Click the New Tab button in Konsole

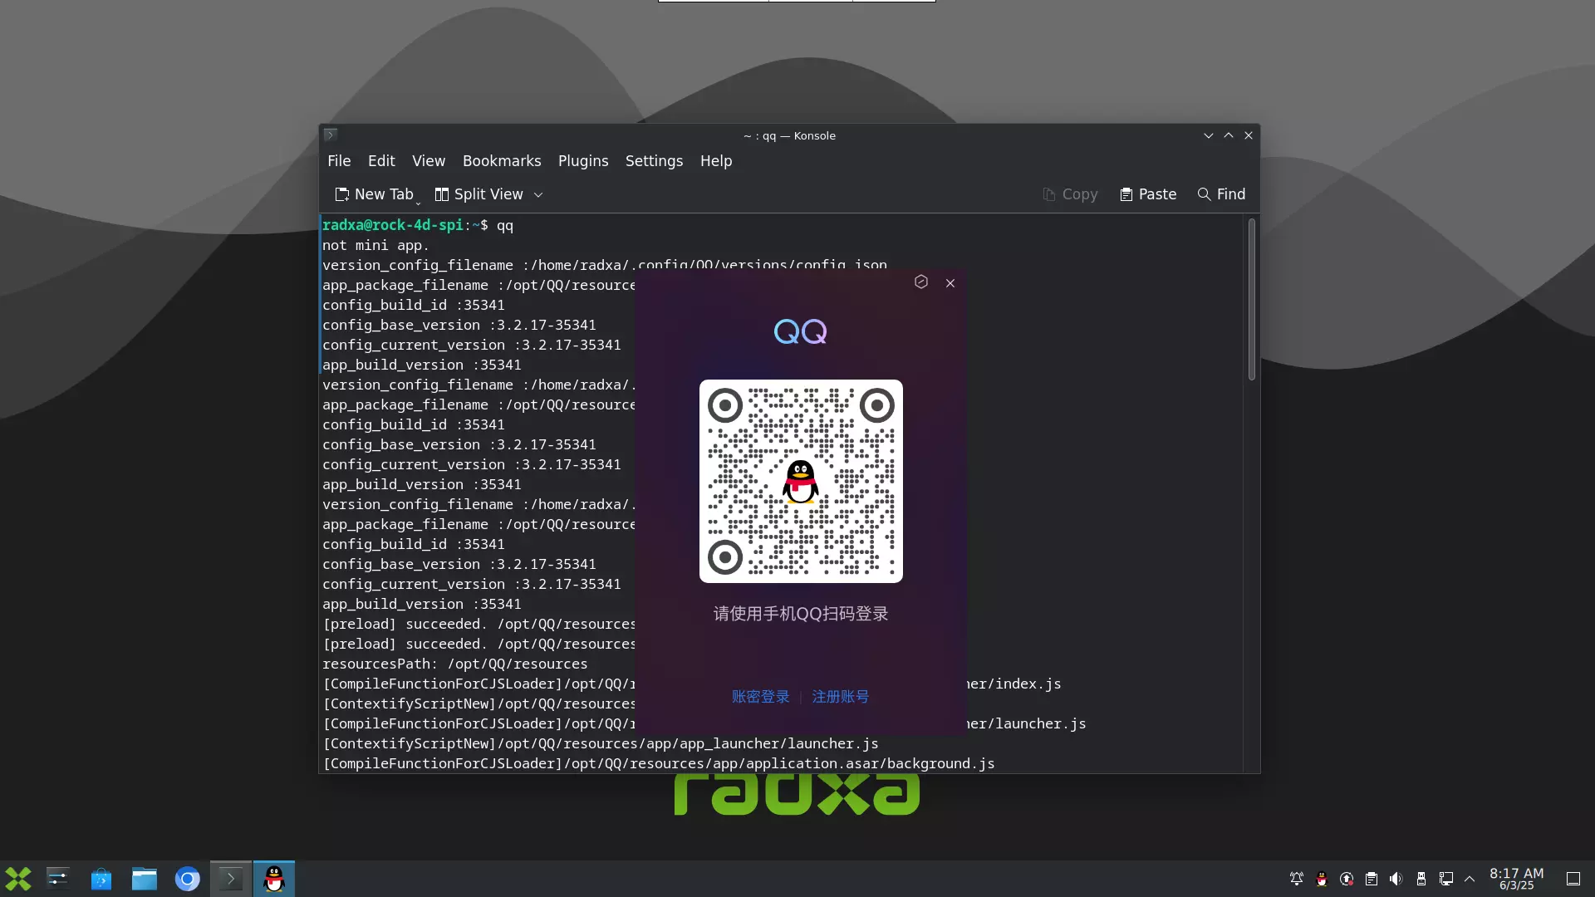click(x=374, y=194)
